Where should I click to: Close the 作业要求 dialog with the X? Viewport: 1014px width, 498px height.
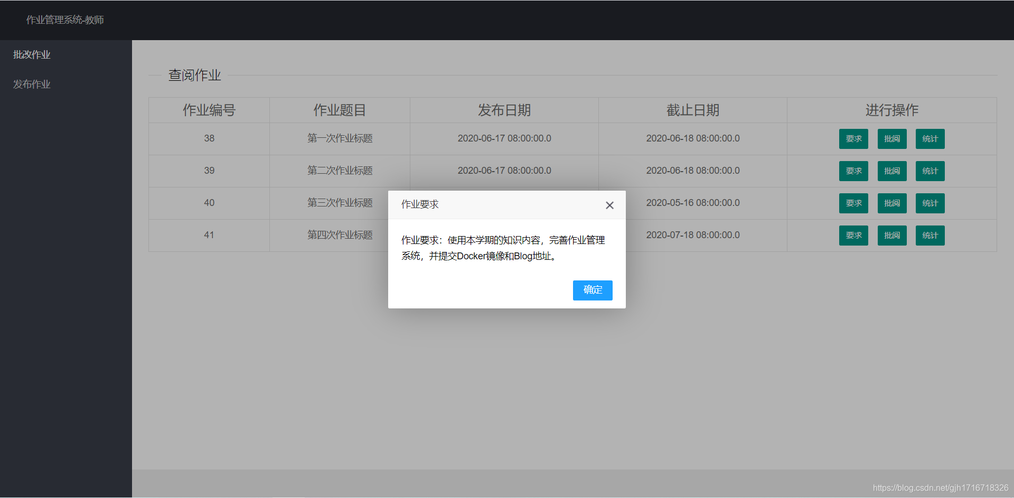(609, 205)
